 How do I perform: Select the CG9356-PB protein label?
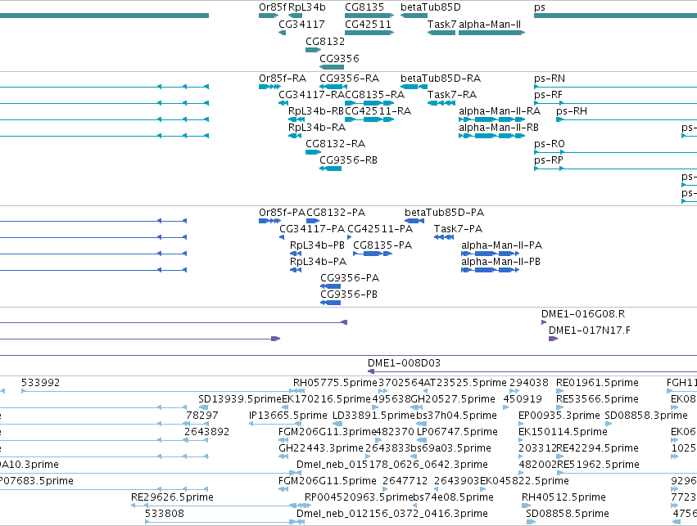click(x=349, y=294)
